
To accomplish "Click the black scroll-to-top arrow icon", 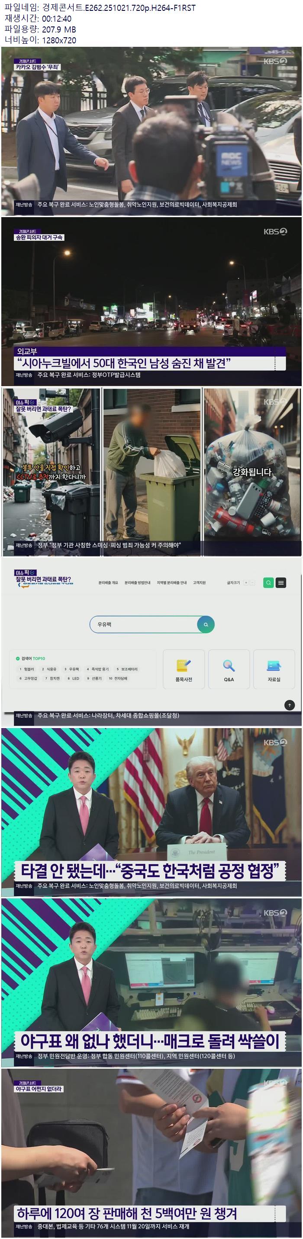I will tap(289, 705).
